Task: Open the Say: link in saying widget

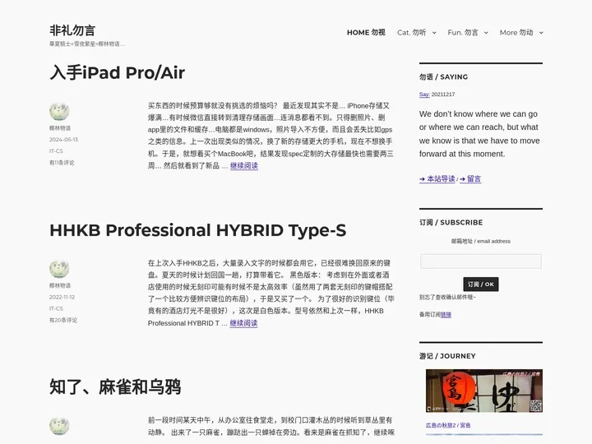Action: click(x=424, y=95)
